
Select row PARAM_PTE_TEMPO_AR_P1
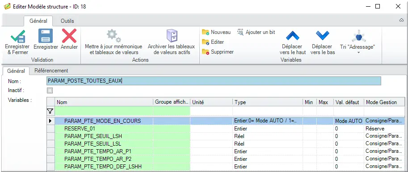[226, 151]
